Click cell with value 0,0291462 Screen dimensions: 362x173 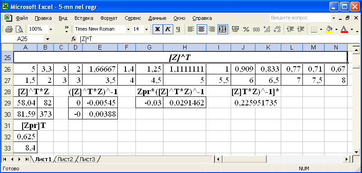[185, 103]
